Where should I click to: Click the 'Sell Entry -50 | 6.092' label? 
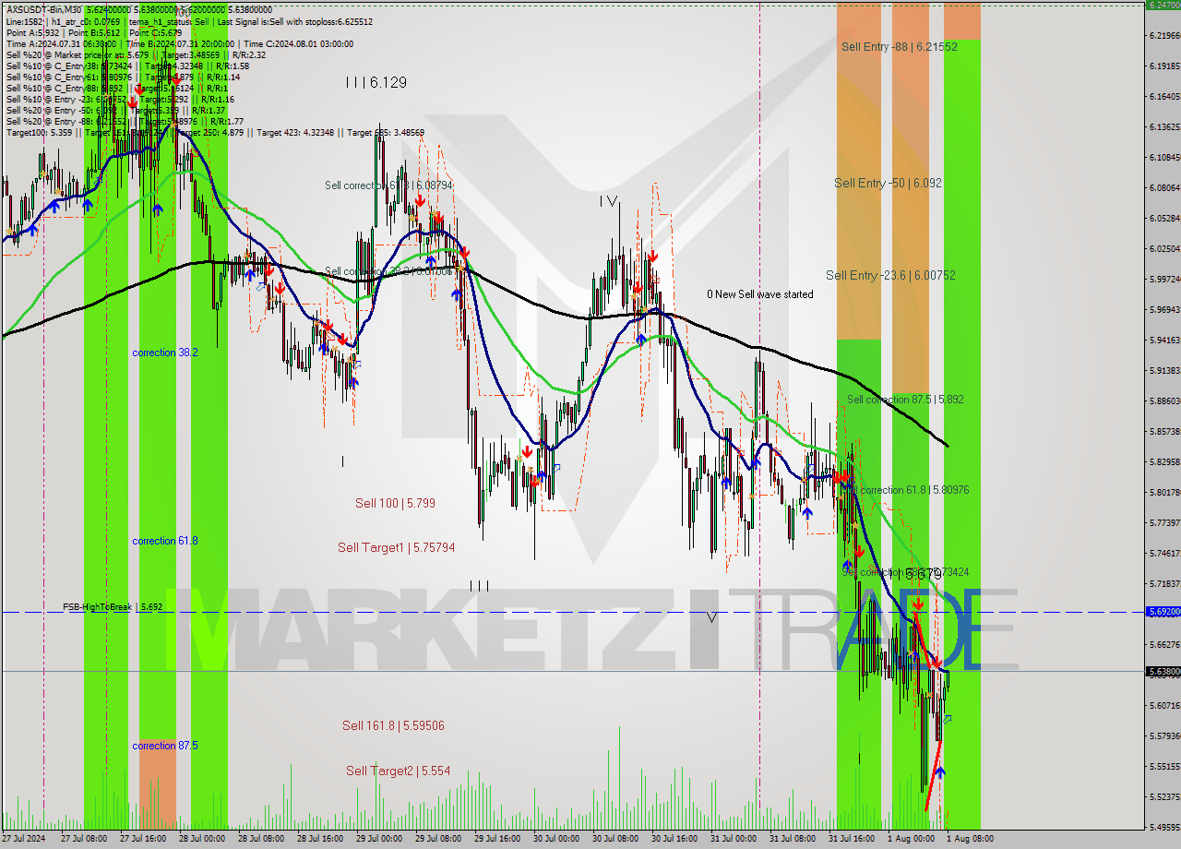888,183
